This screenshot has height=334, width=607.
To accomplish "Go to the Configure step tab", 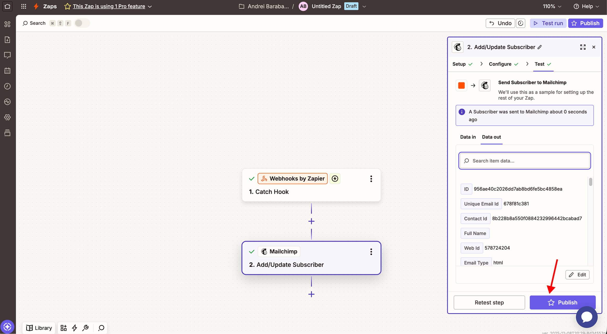I will point(500,64).
